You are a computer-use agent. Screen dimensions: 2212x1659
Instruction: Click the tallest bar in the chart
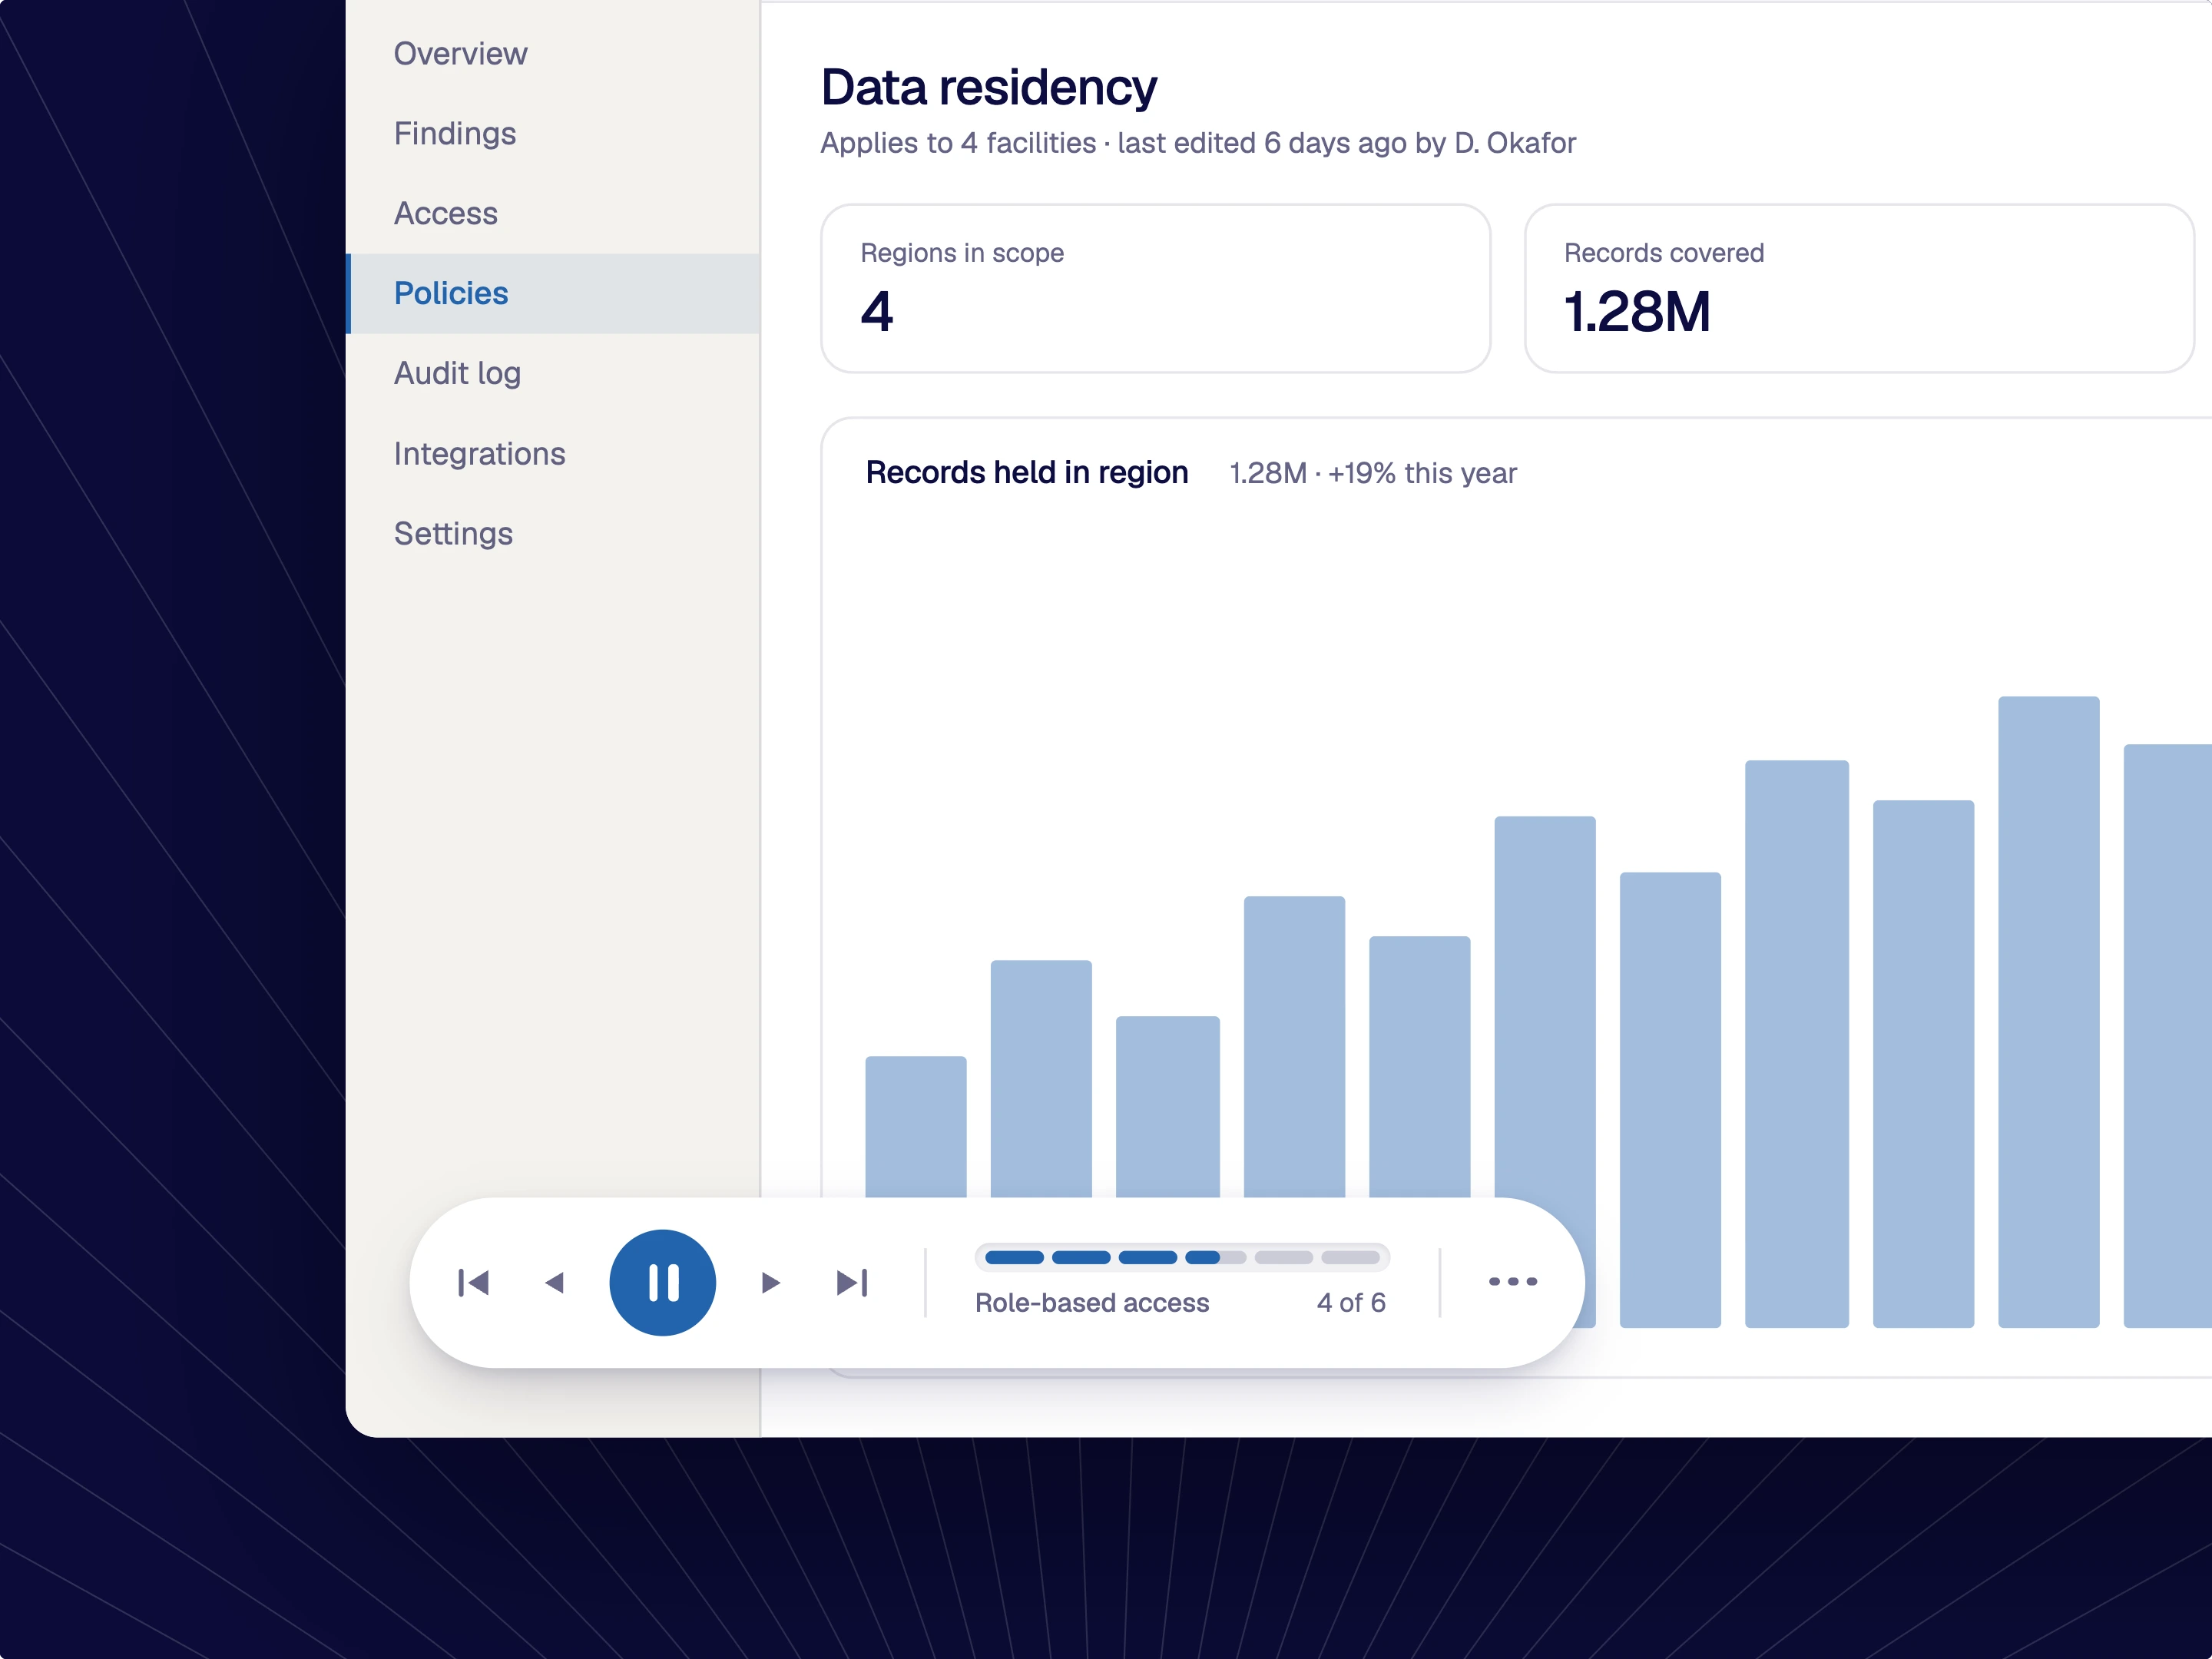(x=2049, y=1012)
